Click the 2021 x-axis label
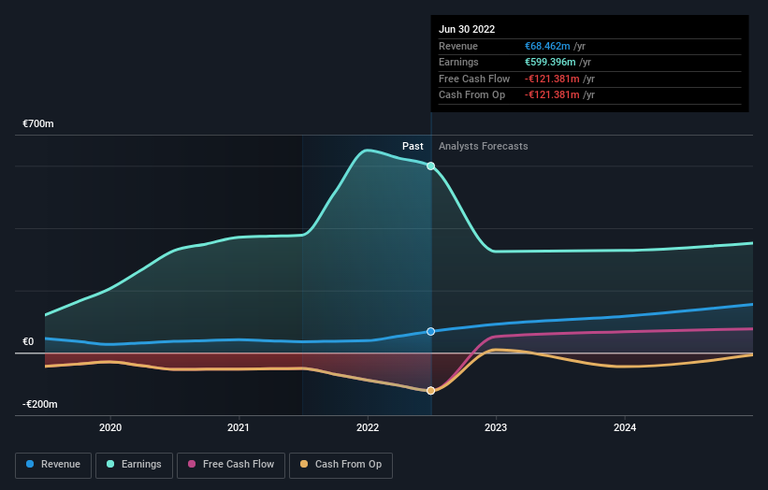The height and width of the screenshot is (490, 768). pyautogui.click(x=239, y=427)
